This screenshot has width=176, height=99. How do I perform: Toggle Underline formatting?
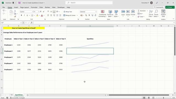pyautogui.click(x=27, y=15)
